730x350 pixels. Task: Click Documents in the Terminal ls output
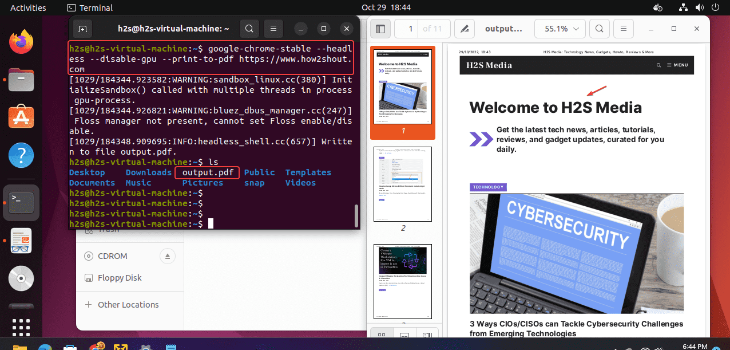tap(92, 183)
